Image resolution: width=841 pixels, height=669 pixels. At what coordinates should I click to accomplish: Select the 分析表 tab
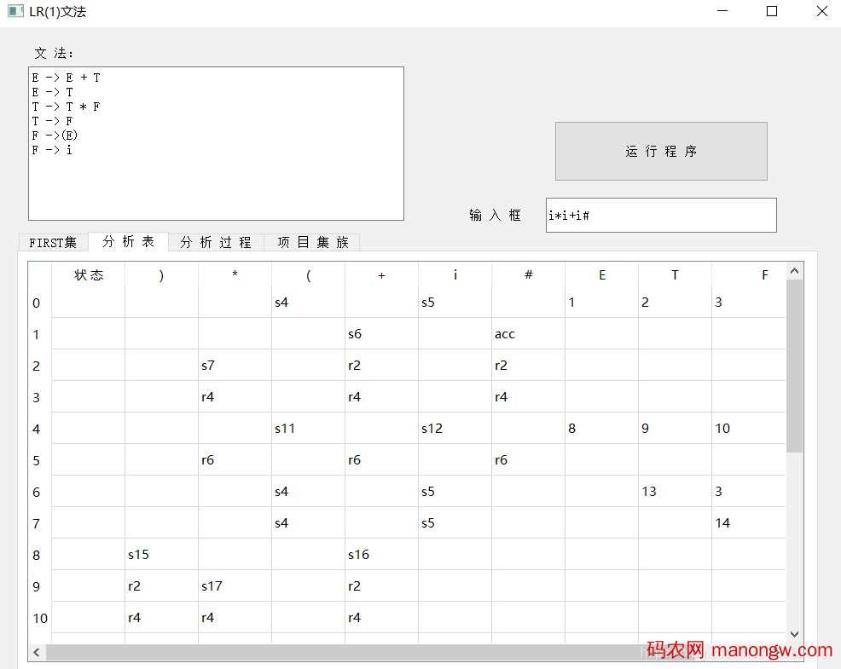click(128, 242)
